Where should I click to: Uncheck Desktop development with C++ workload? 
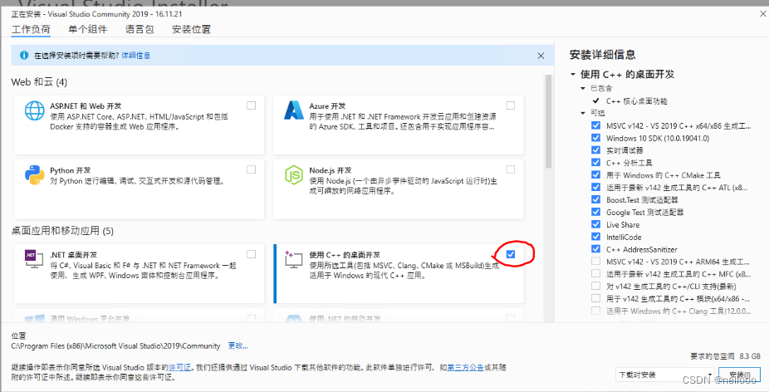[x=511, y=254]
